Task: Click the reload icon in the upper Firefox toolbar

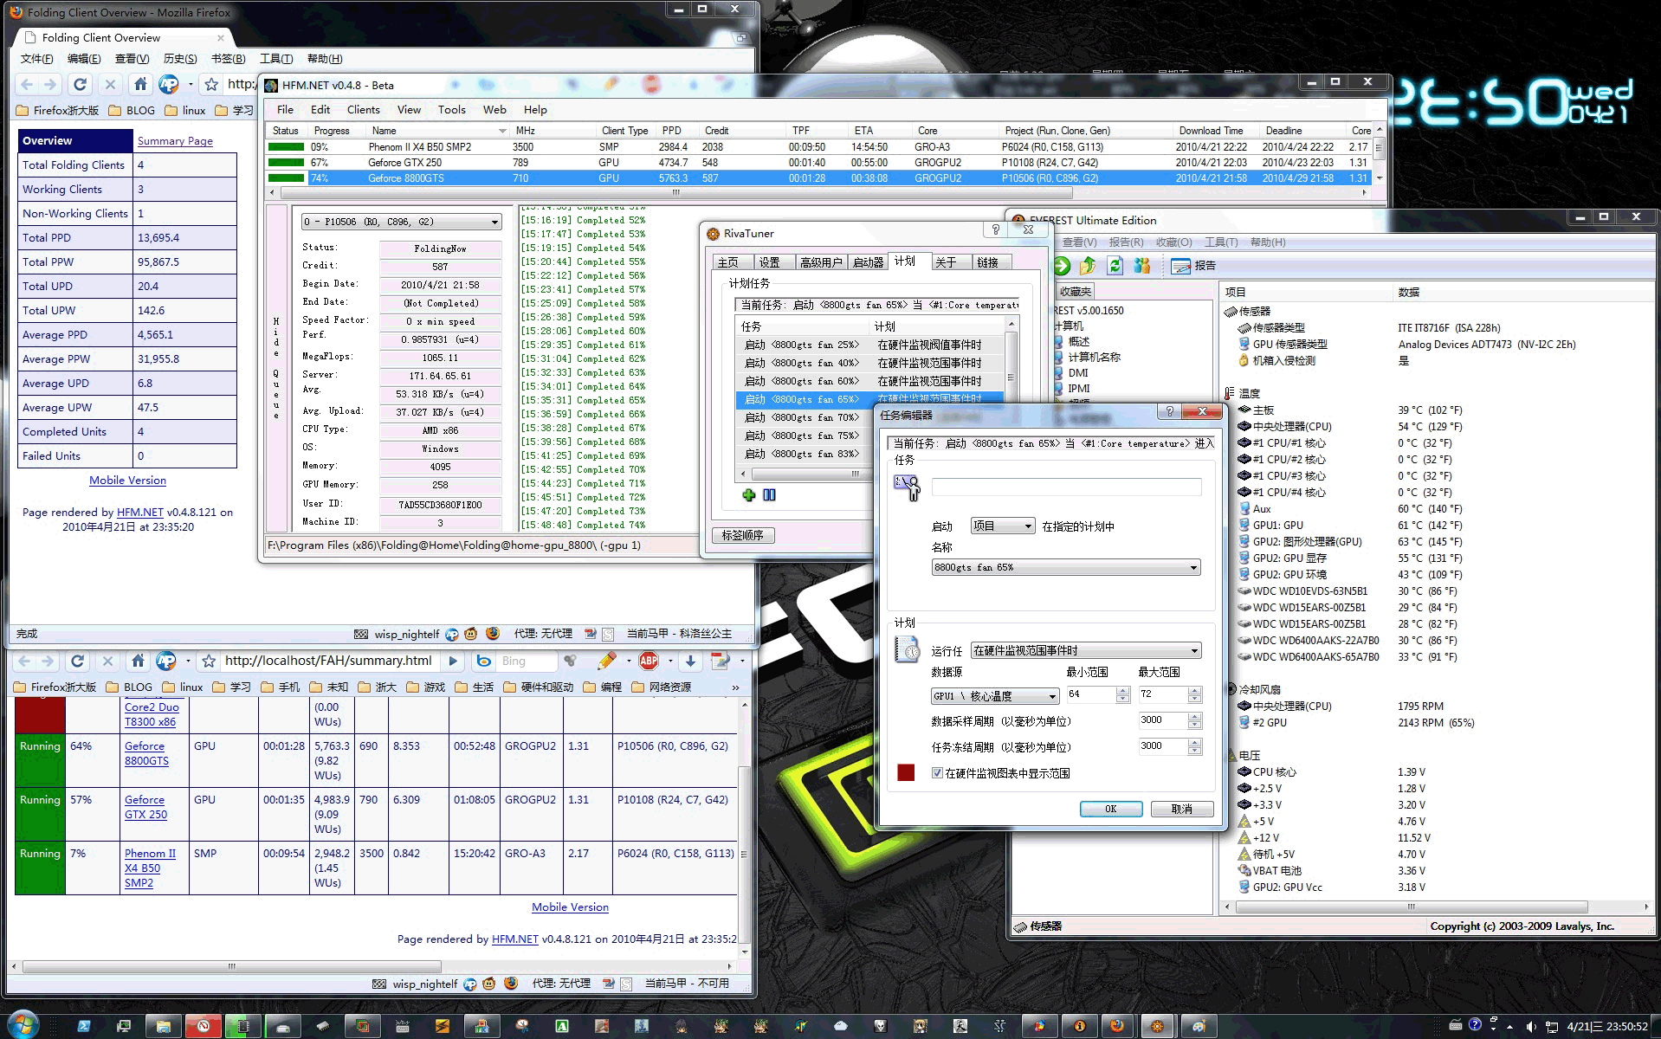Action: pos(80,84)
